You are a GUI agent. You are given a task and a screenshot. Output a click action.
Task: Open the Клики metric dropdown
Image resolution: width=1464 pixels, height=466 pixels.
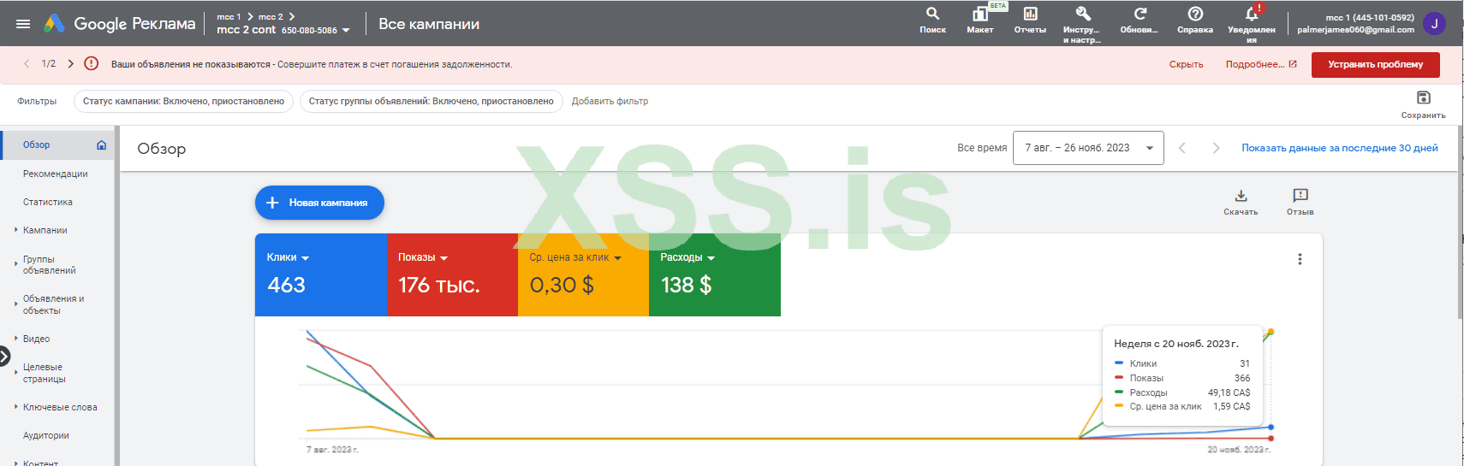tap(306, 258)
